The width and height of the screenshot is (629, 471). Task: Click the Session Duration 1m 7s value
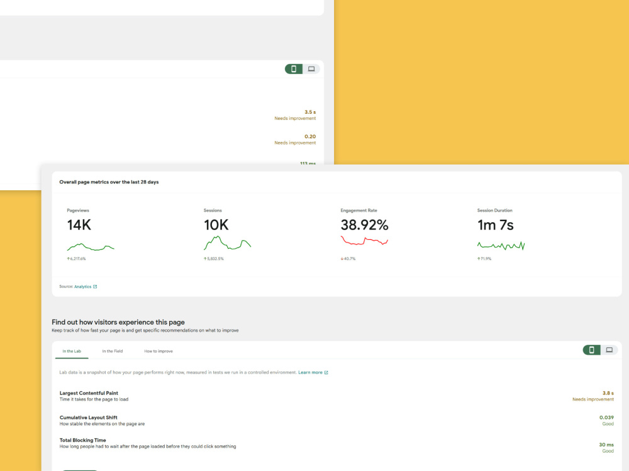point(496,225)
